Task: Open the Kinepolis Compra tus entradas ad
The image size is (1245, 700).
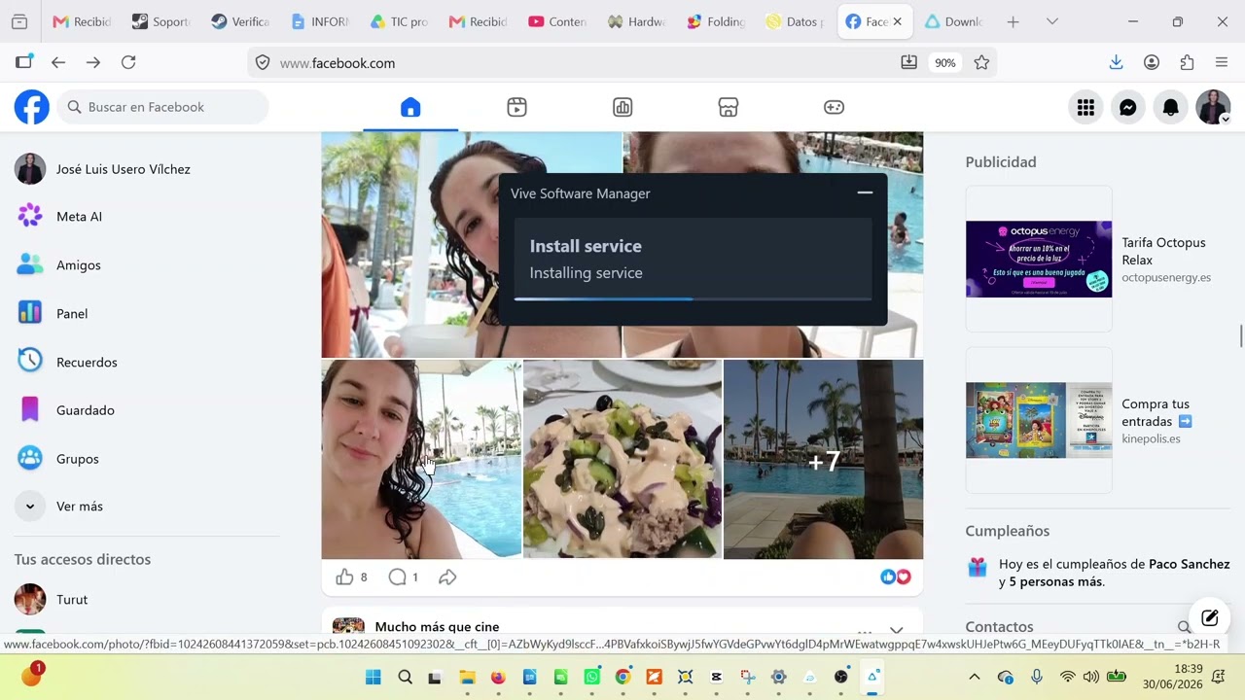Action: 1097,421
